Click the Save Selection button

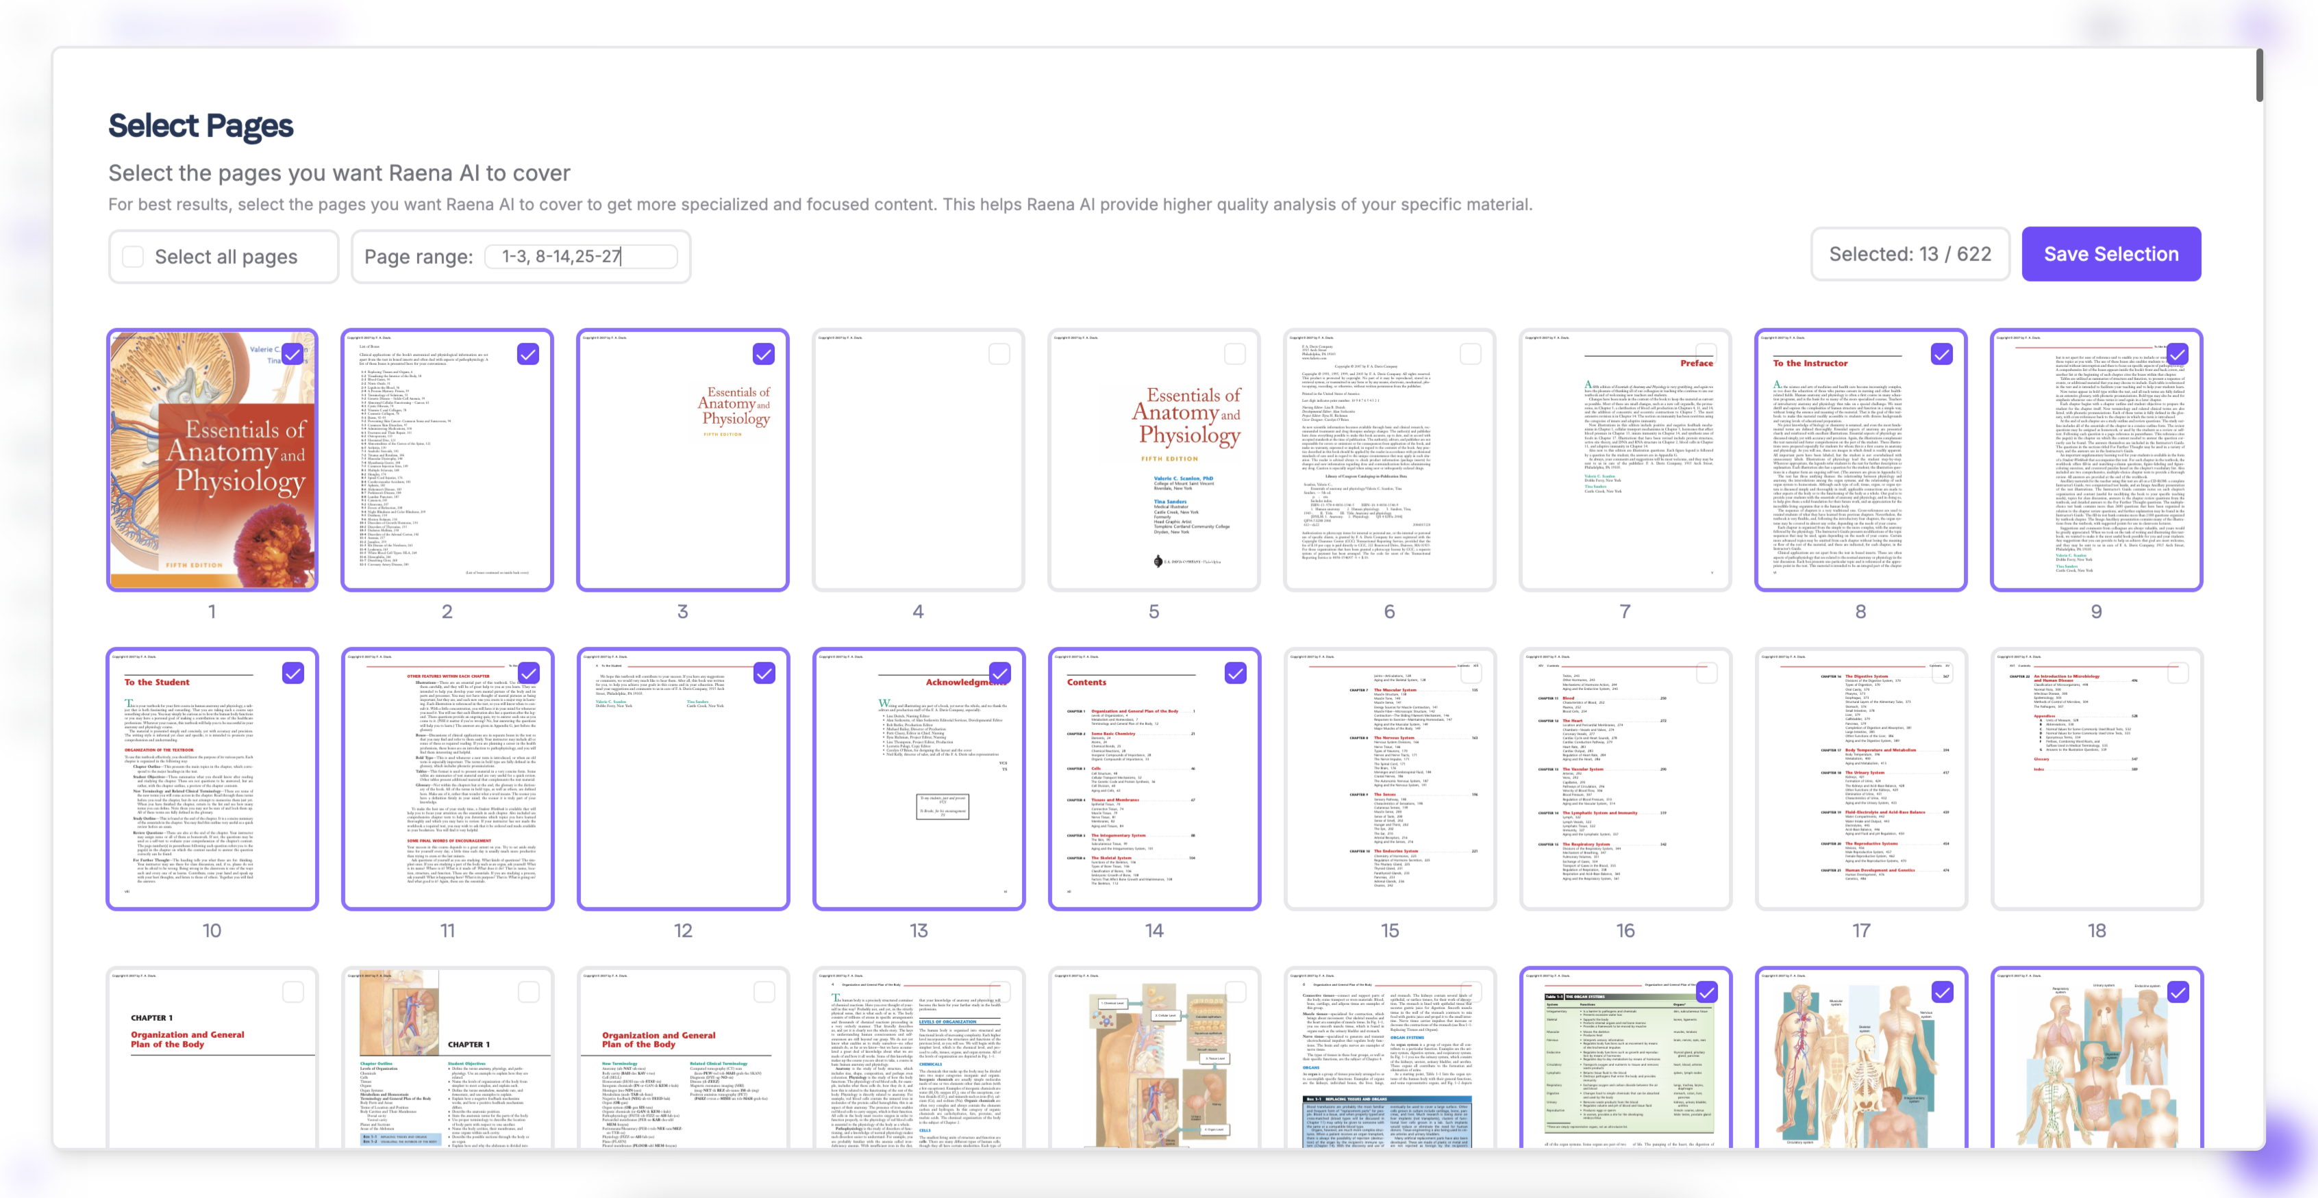click(x=2110, y=255)
